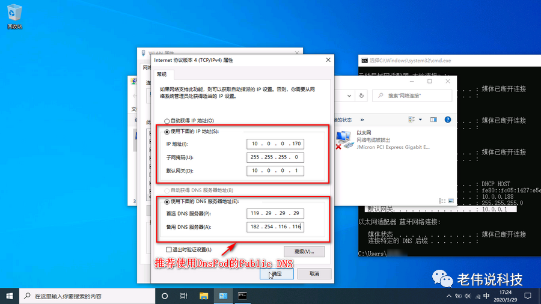The width and height of the screenshot is (541, 304).
Task: Switch to Command Prompt taskbar item
Action: click(x=243, y=296)
